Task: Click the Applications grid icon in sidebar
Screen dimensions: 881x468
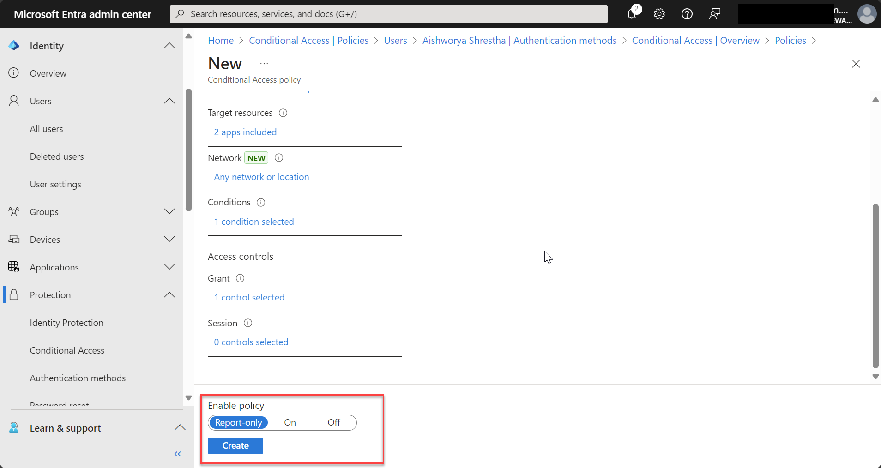Action: coord(14,267)
